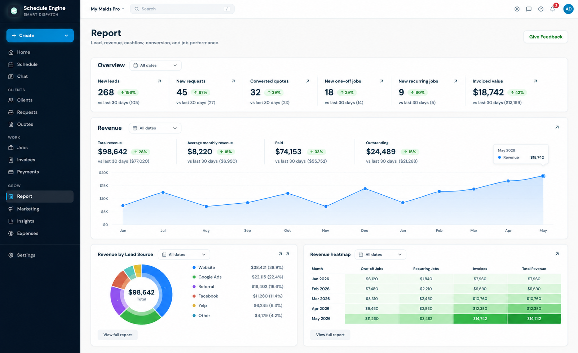Open Payments in sidebar

coord(40,172)
